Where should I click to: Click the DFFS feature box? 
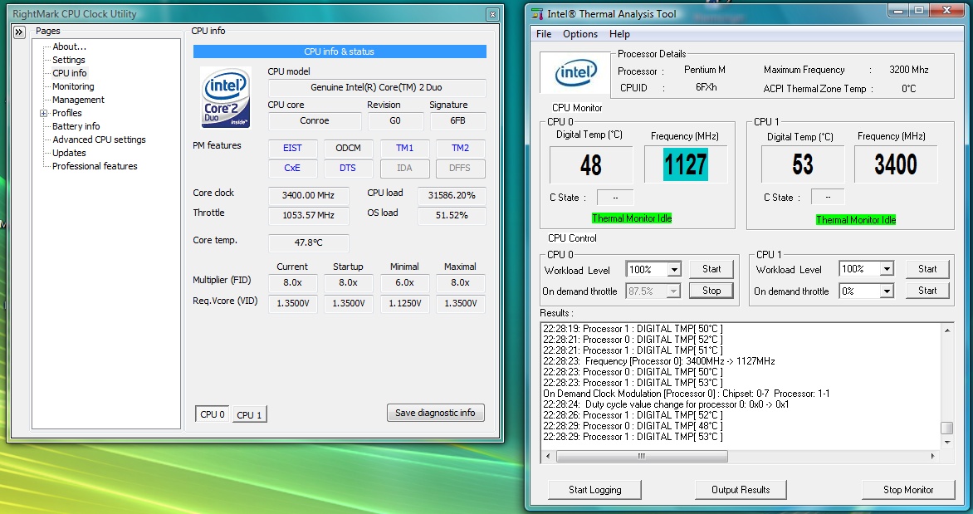461,169
